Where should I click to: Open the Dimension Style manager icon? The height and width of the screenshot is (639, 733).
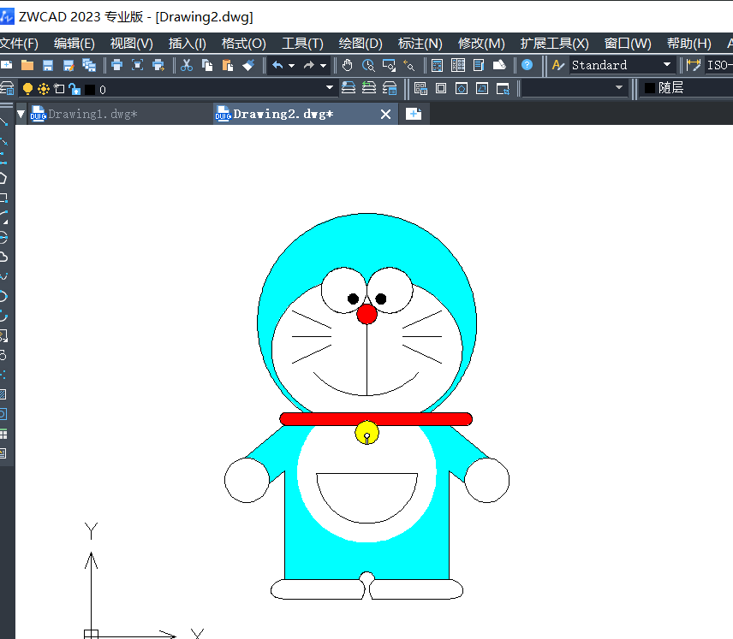tap(694, 65)
